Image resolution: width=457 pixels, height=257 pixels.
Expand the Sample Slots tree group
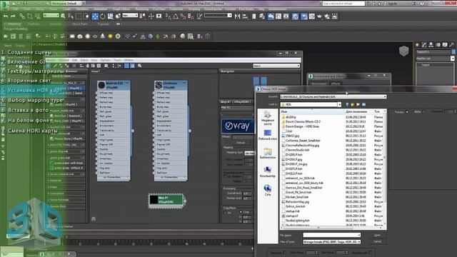coord(49,206)
